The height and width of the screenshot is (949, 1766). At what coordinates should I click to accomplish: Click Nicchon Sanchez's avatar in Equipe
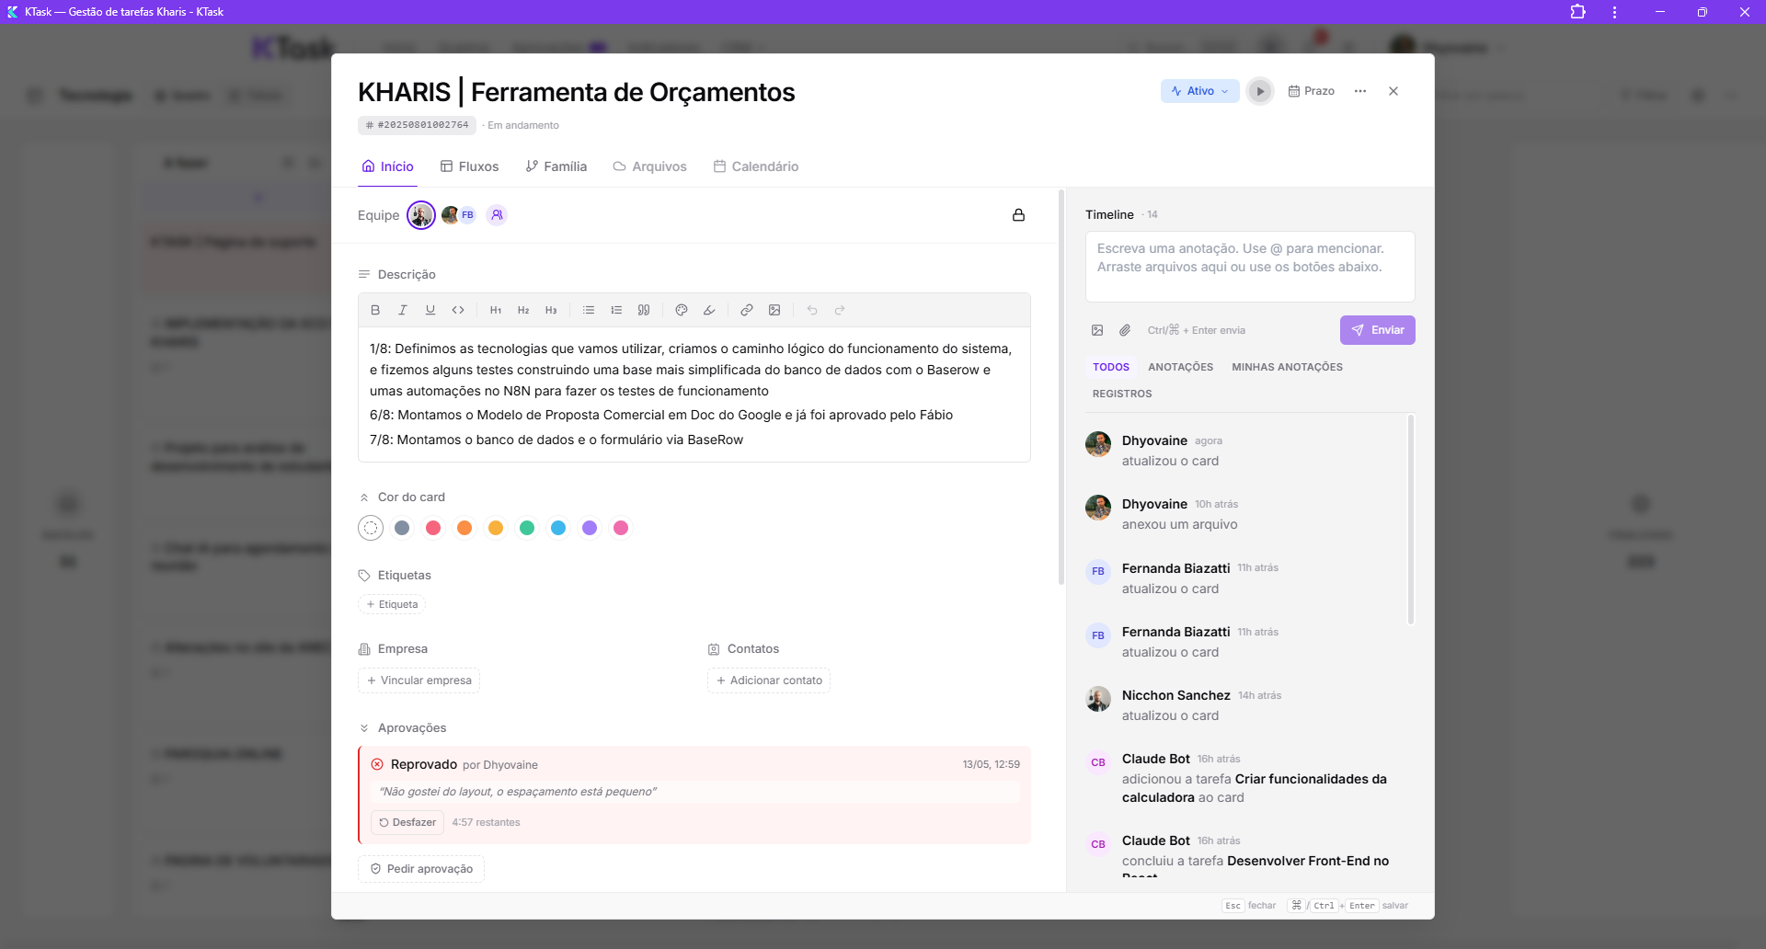[x=421, y=215]
